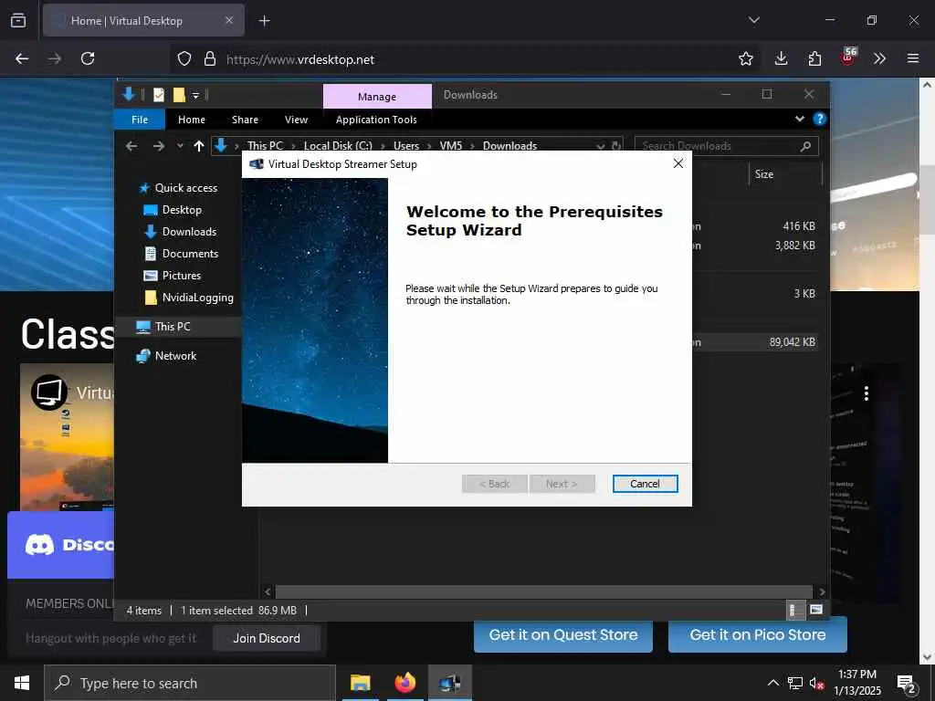Reload the vrdesktop.net page
935x701 pixels.
pos(88,58)
